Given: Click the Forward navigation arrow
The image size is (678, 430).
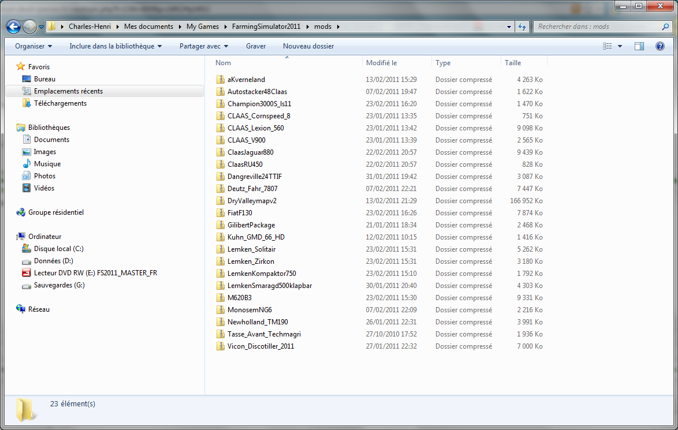Looking at the screenshot, I should pyautogui.click(x=29, y=27).
